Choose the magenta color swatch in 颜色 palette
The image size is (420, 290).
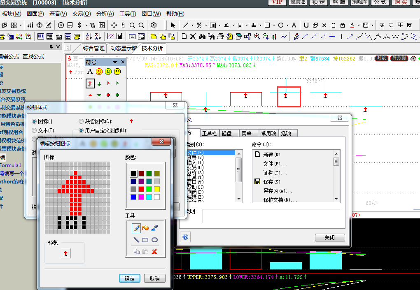click(x=141, y=197)
